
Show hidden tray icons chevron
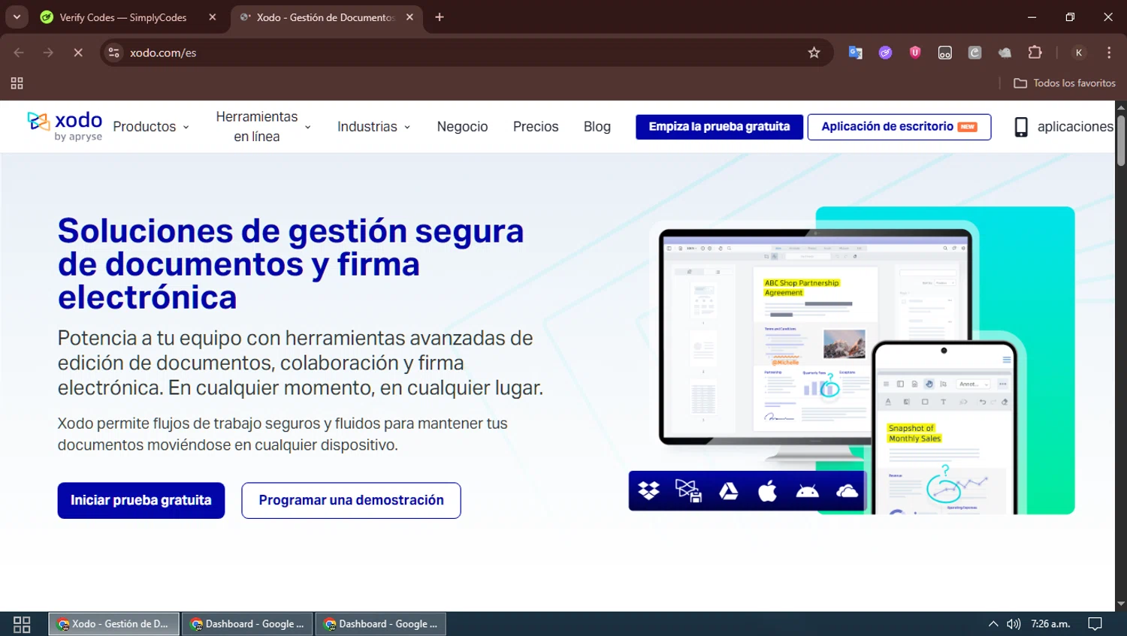coord(993,624)
